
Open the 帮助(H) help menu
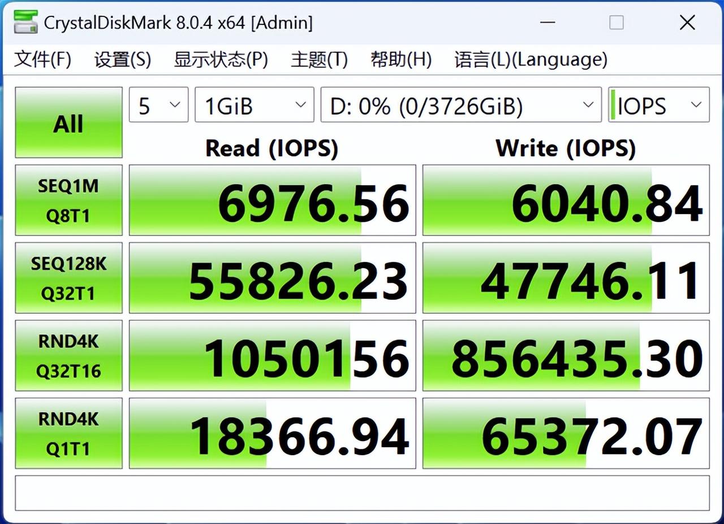(401, 59)
